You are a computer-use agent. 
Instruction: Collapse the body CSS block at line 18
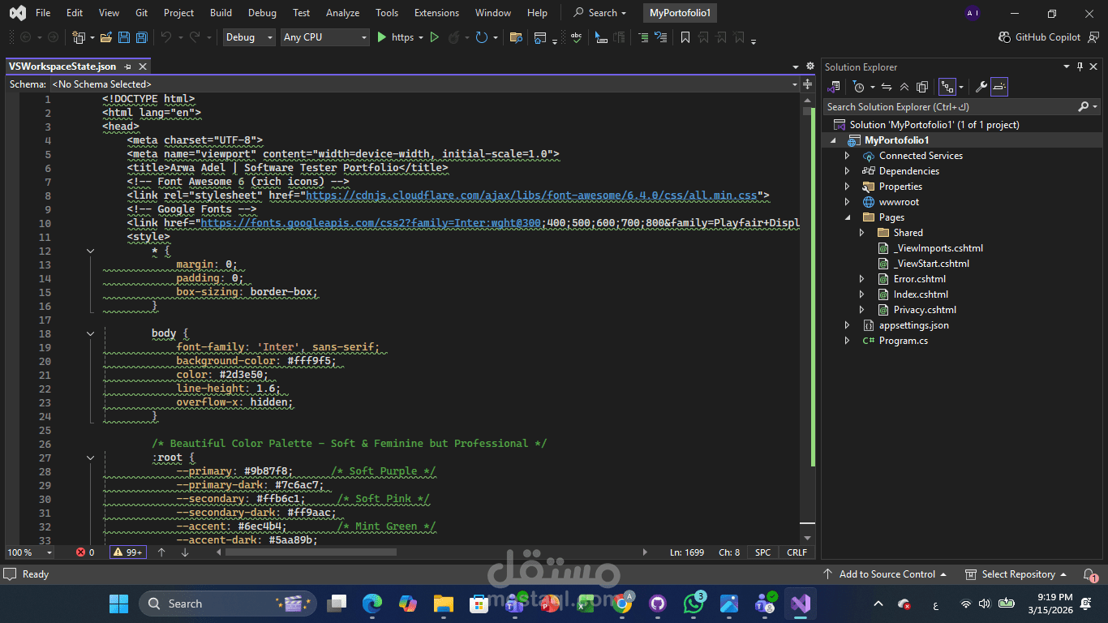[91, 333]
